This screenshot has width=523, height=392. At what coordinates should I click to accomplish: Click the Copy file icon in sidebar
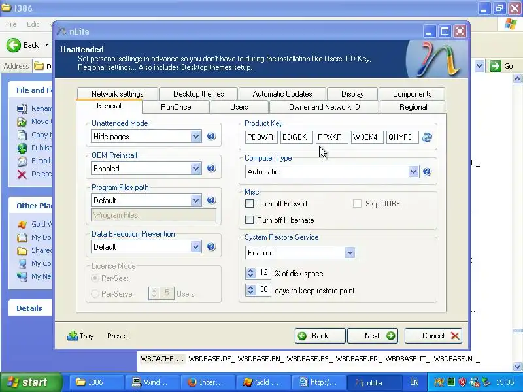pyautogui.click(x=22, y=135)
